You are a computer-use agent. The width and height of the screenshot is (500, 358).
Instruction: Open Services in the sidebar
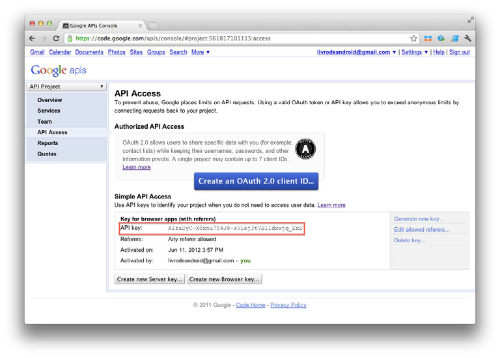pos(49,111)
